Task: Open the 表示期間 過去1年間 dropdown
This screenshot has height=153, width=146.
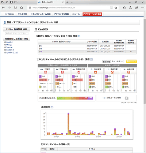Action: click(118, 61)
